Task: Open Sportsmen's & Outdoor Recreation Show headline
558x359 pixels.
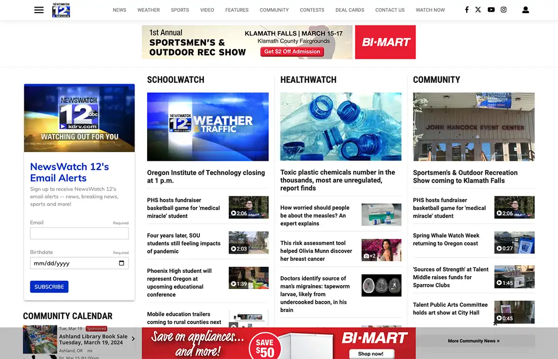Action: (x=465, y=176)
